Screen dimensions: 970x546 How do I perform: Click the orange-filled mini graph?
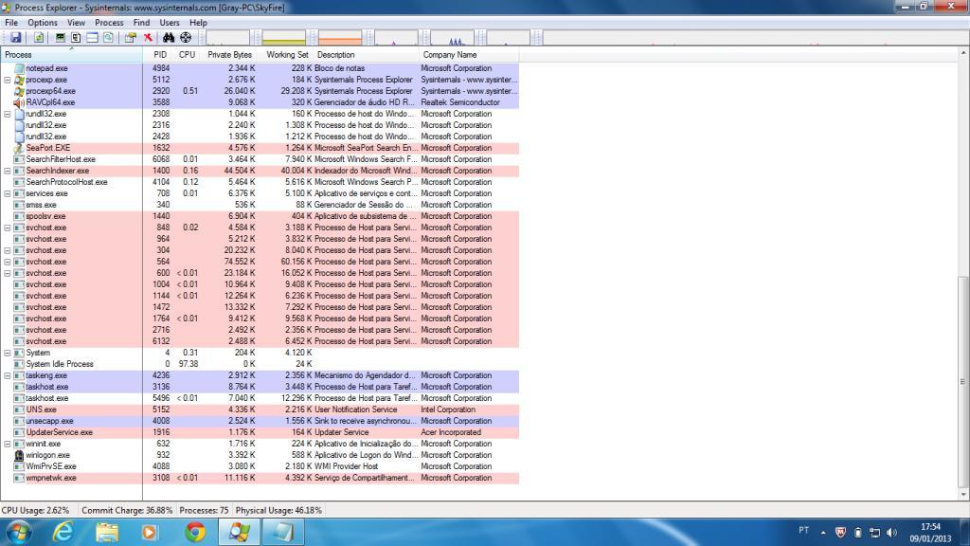[340, 38]
